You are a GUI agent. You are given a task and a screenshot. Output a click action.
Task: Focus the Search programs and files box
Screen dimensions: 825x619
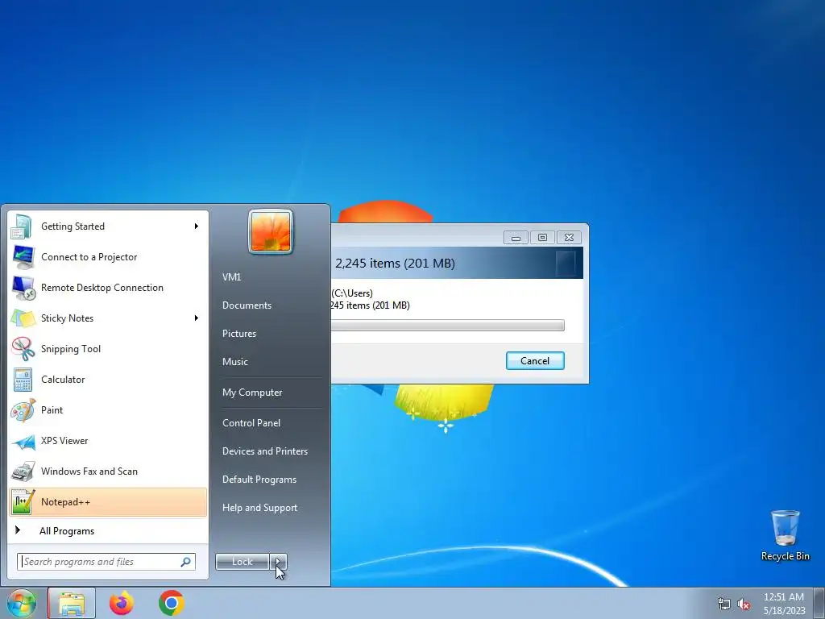pos(106,562)
